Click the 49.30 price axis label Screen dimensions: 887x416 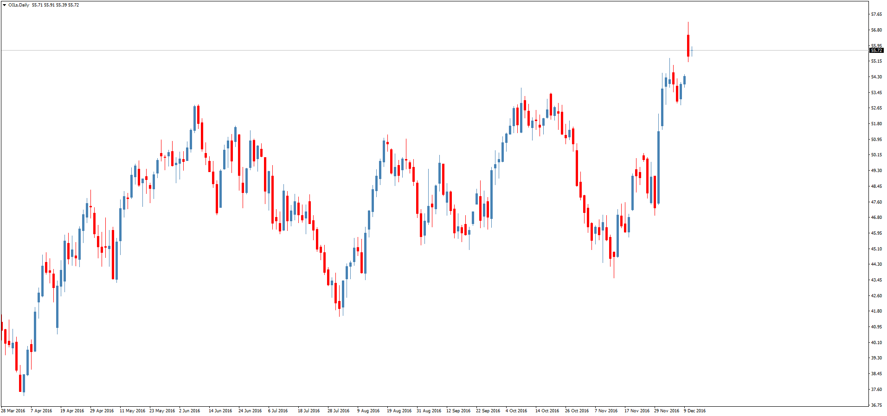[876, 171]
